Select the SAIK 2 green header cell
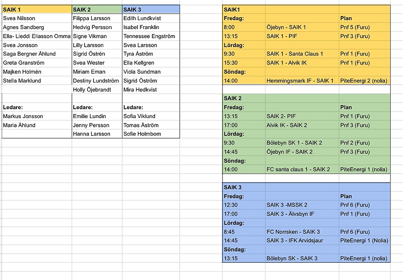 pyautogui.click(x=97, y=10)
